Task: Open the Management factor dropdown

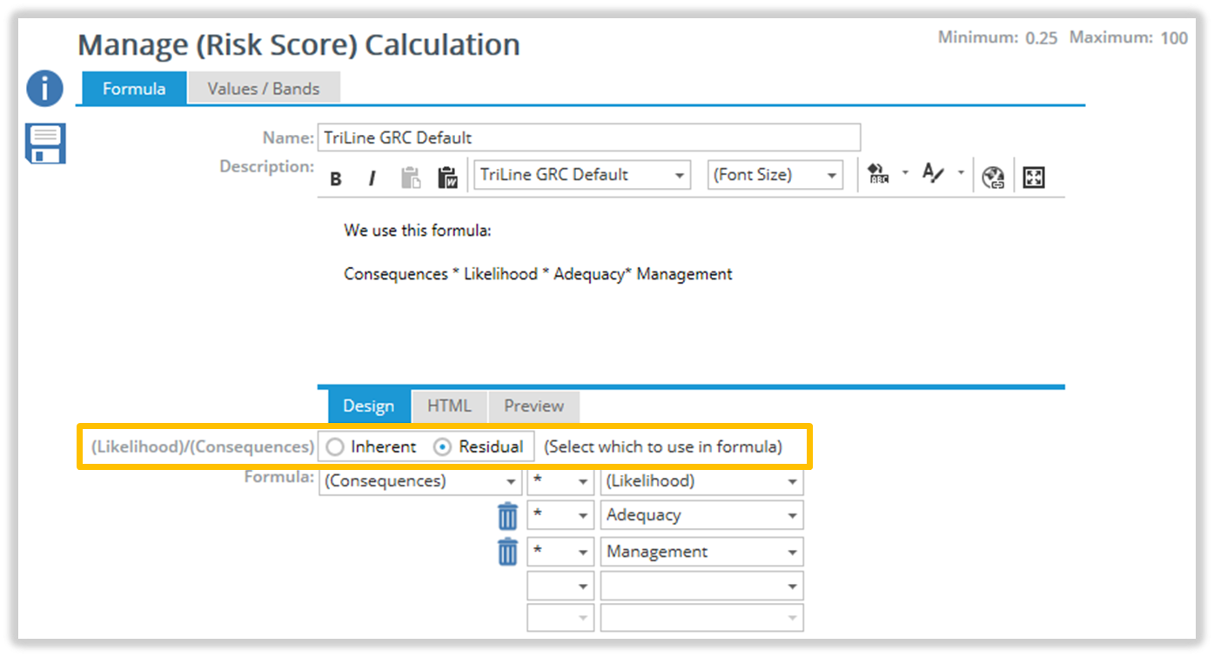Action: tap(701, 552)
